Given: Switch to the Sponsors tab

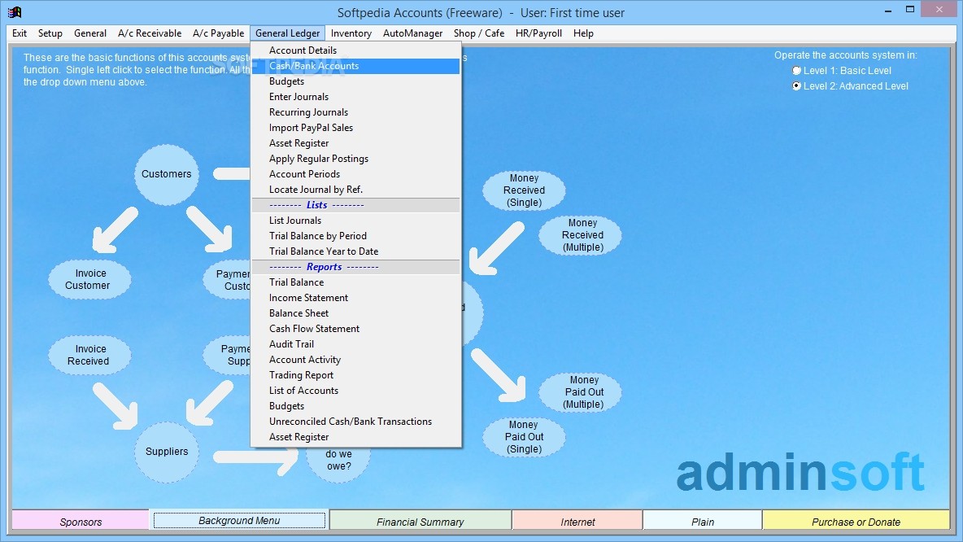Looking at the screenshot, I should [x=81, y=521].
